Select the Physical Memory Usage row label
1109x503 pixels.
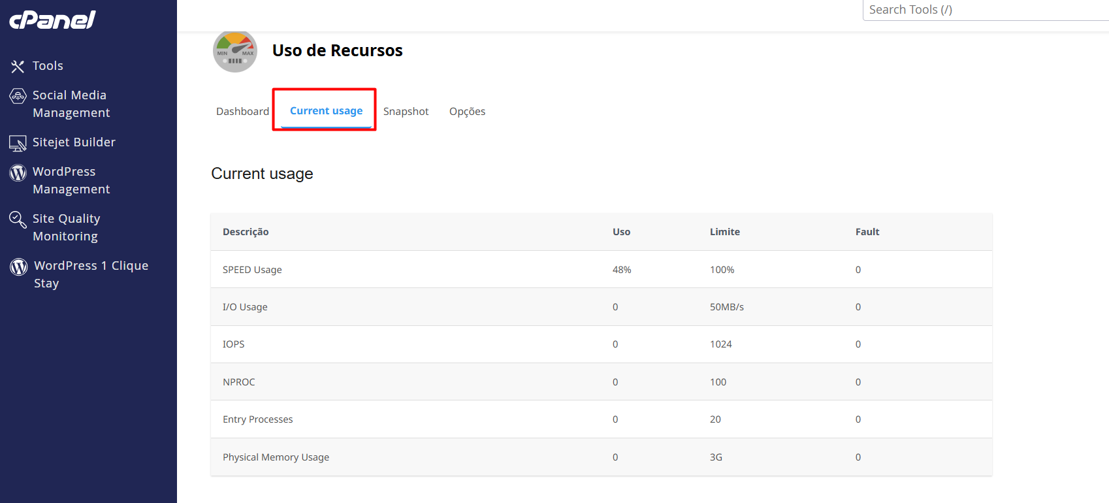pos(276,457)
